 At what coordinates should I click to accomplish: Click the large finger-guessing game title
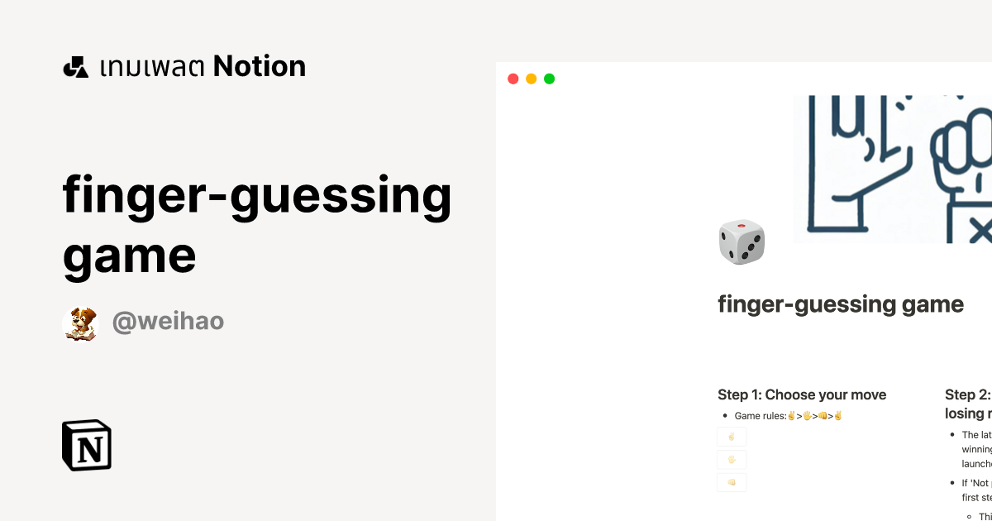click(256, 225)
